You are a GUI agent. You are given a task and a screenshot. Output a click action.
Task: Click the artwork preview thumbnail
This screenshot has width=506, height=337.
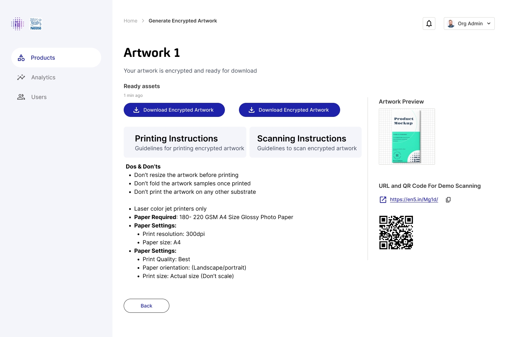(x=407, y=137)
